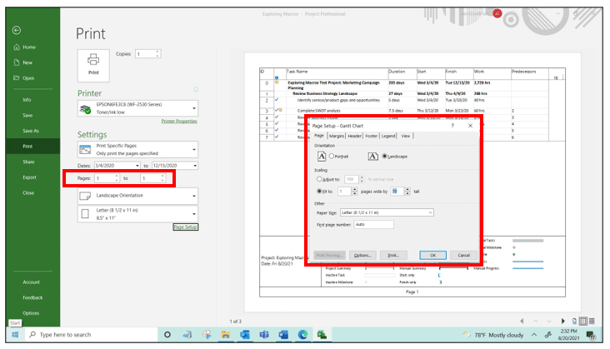Click the help question mark in Page Setup dialog
The width and height of the screenshot is (610, 349).
[452, 126]
